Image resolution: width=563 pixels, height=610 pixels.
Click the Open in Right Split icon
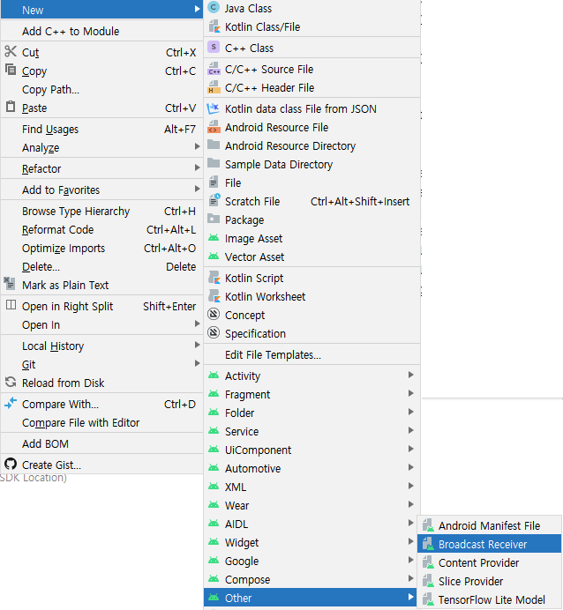11,305
